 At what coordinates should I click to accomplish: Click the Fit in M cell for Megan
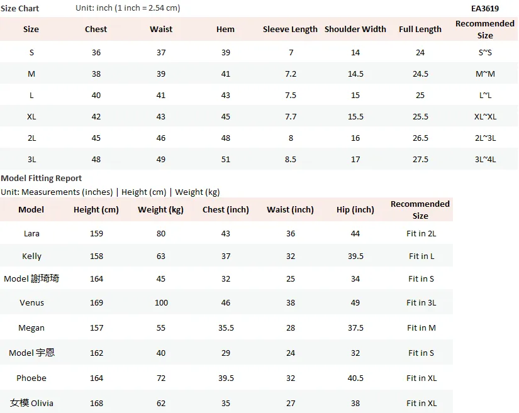421,328
